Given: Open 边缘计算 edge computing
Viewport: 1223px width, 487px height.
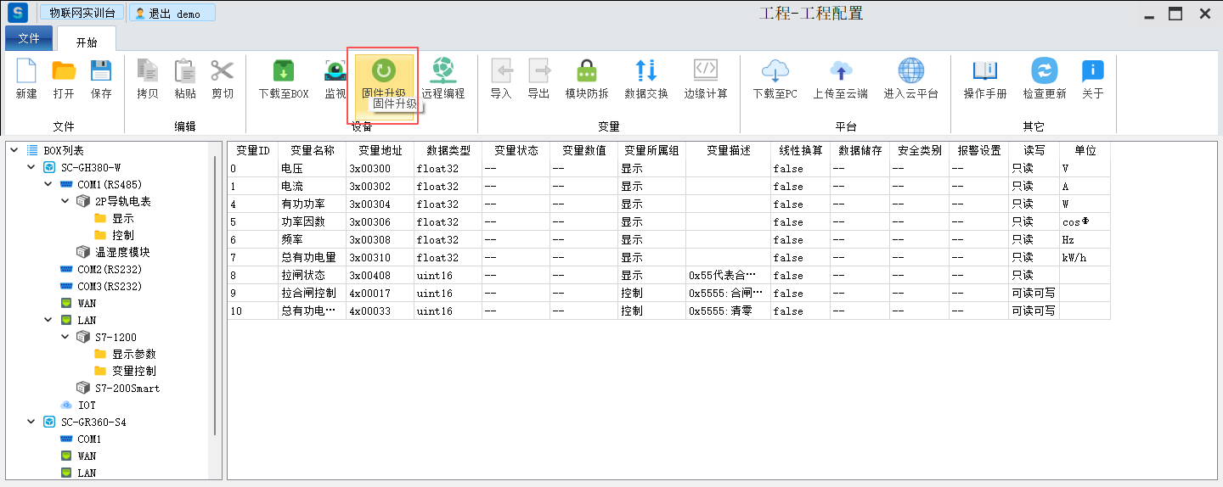Looking at the screenshot, I should coord(706,71).
